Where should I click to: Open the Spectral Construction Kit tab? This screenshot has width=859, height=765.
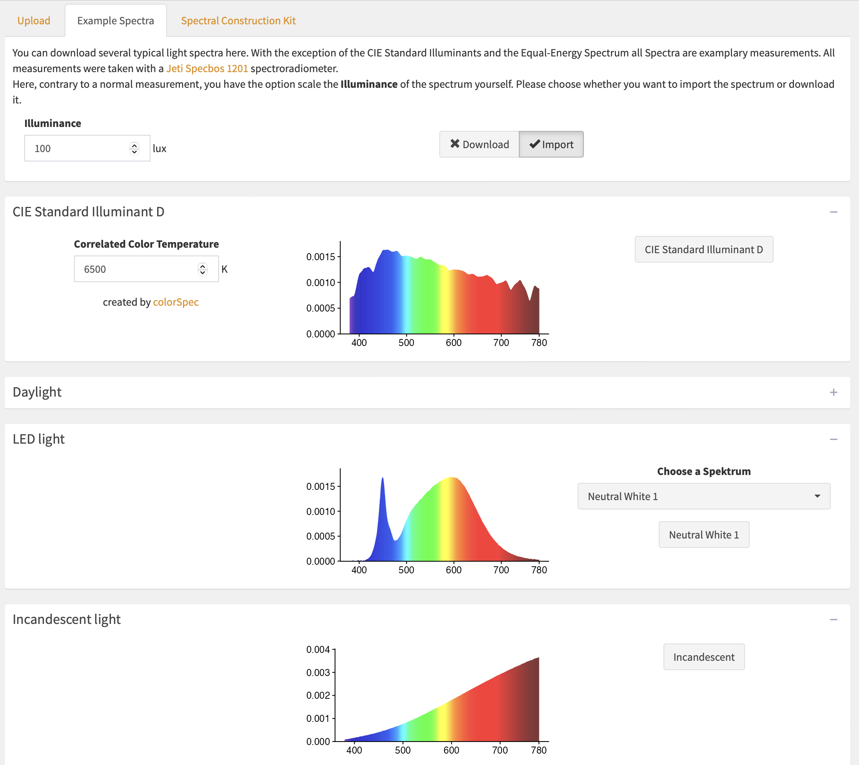coord(238,20)
